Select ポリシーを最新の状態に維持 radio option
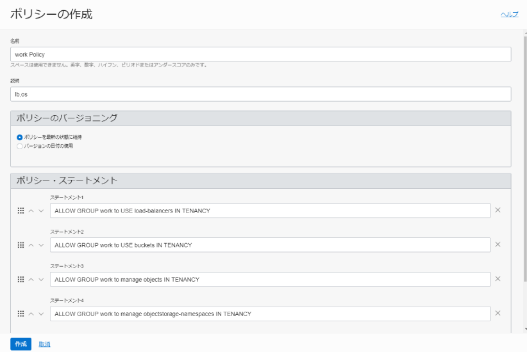 click(x=19, y=137)
